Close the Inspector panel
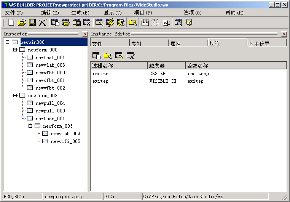290x202 pixels. [84, 34]
